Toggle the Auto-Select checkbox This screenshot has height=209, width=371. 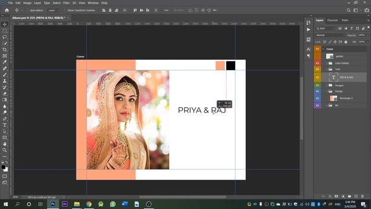pyautogui.click(x=28, y=10)
